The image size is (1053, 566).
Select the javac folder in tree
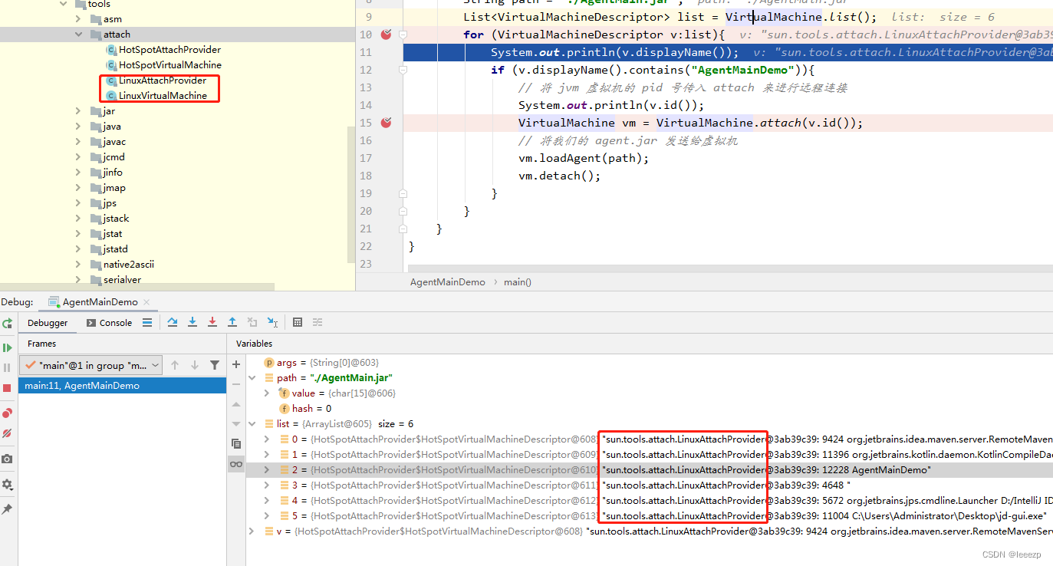coord(114,142)
